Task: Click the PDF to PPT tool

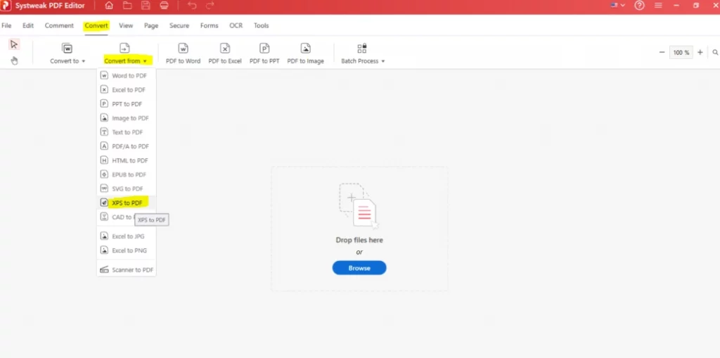Action: (x=264, y=53)
